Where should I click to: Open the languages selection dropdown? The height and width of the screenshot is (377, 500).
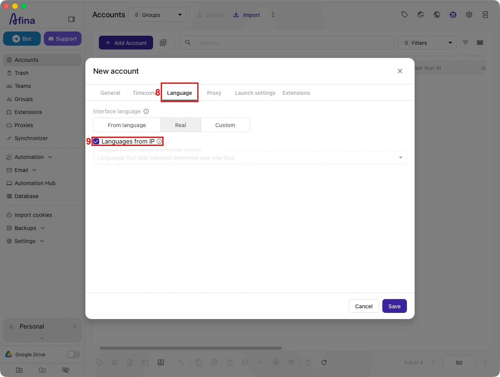pyautogui.click(x=250, y=157)
